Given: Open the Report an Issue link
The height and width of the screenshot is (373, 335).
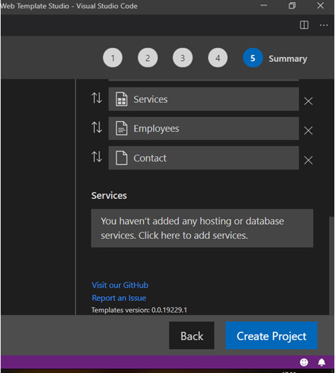Looking at the screenshot, I should tap(119, 298).
